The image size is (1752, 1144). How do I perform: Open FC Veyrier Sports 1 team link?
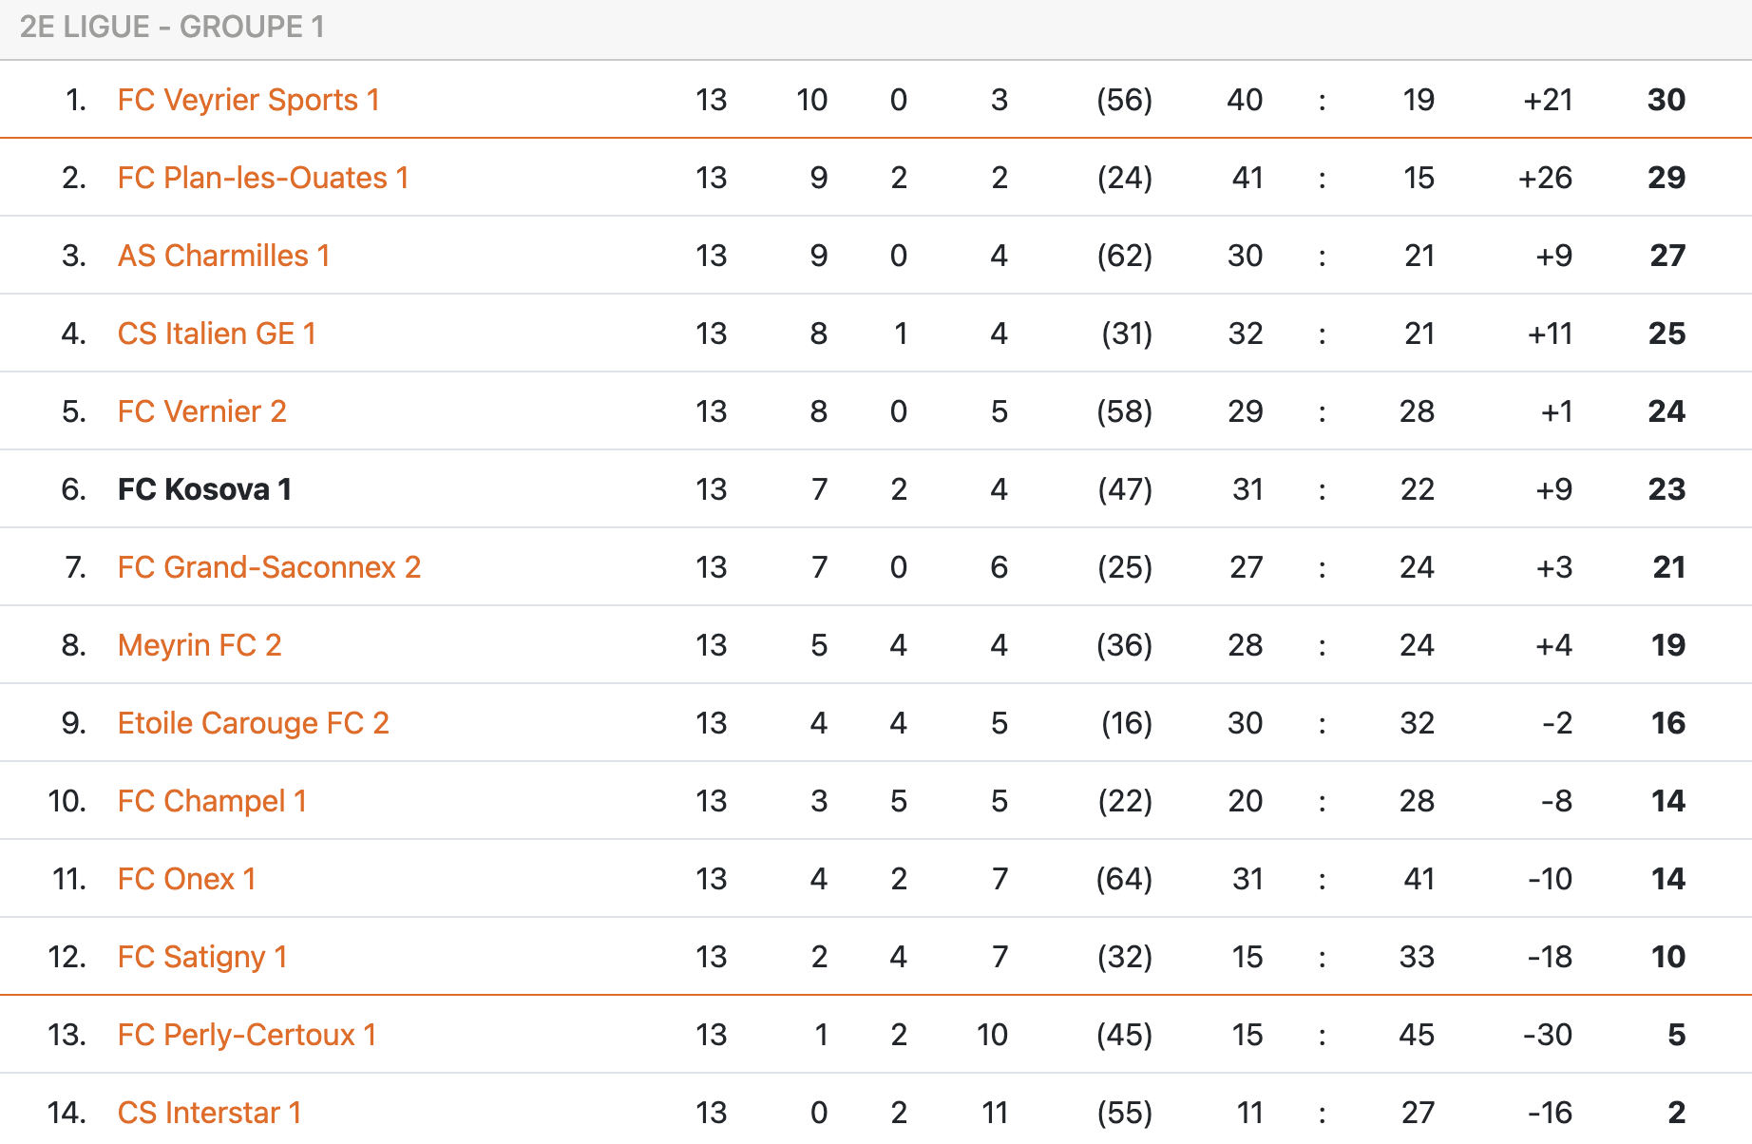pos(248,100)
